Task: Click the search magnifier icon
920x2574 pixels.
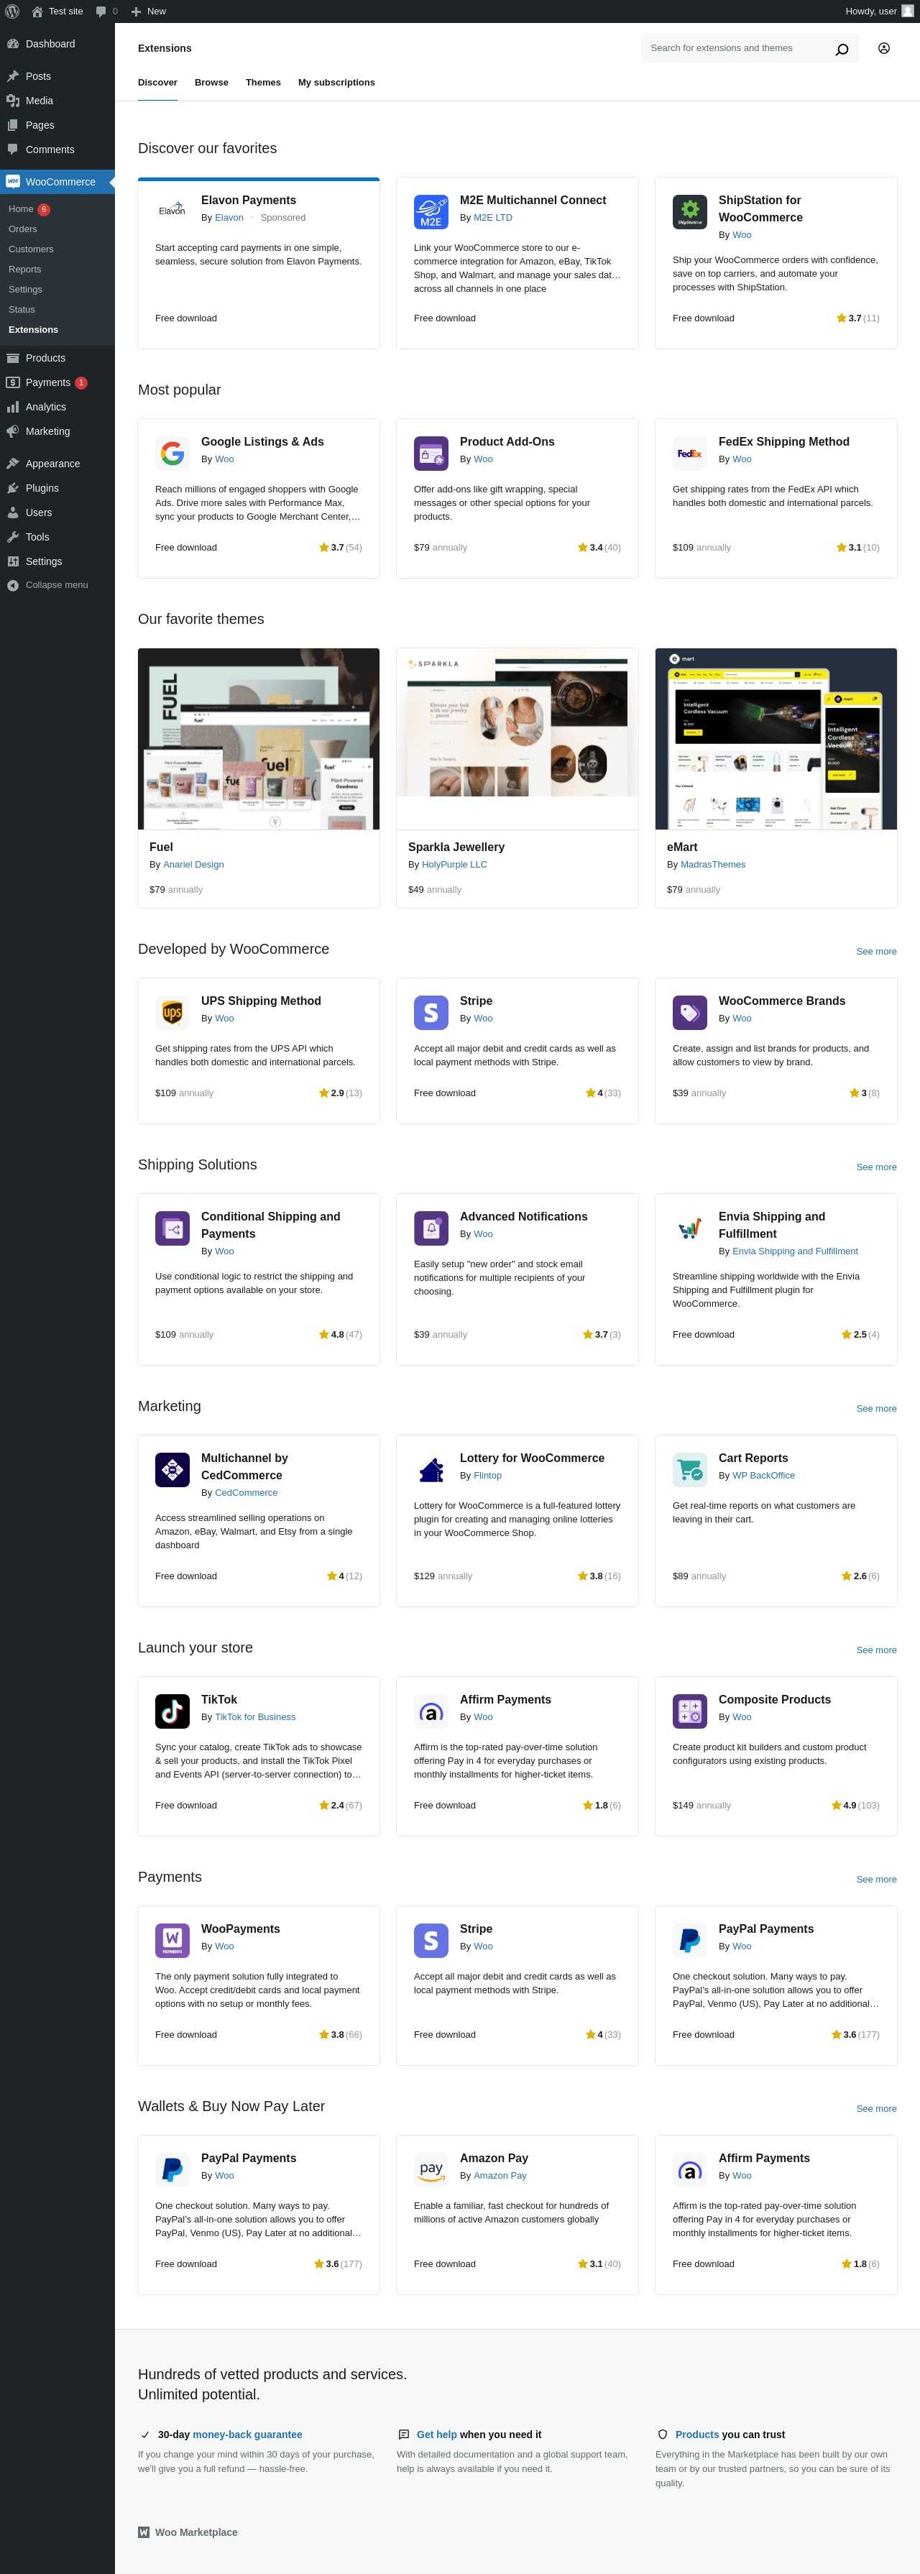Action: point(841,49)
